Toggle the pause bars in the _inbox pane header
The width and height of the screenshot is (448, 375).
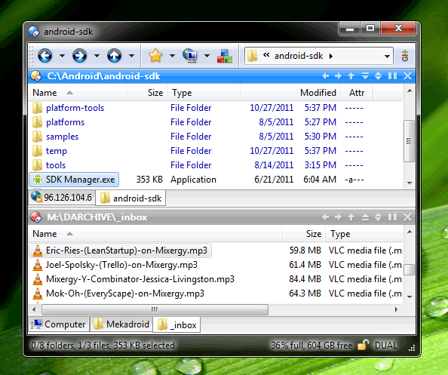[x=393, y=217]
